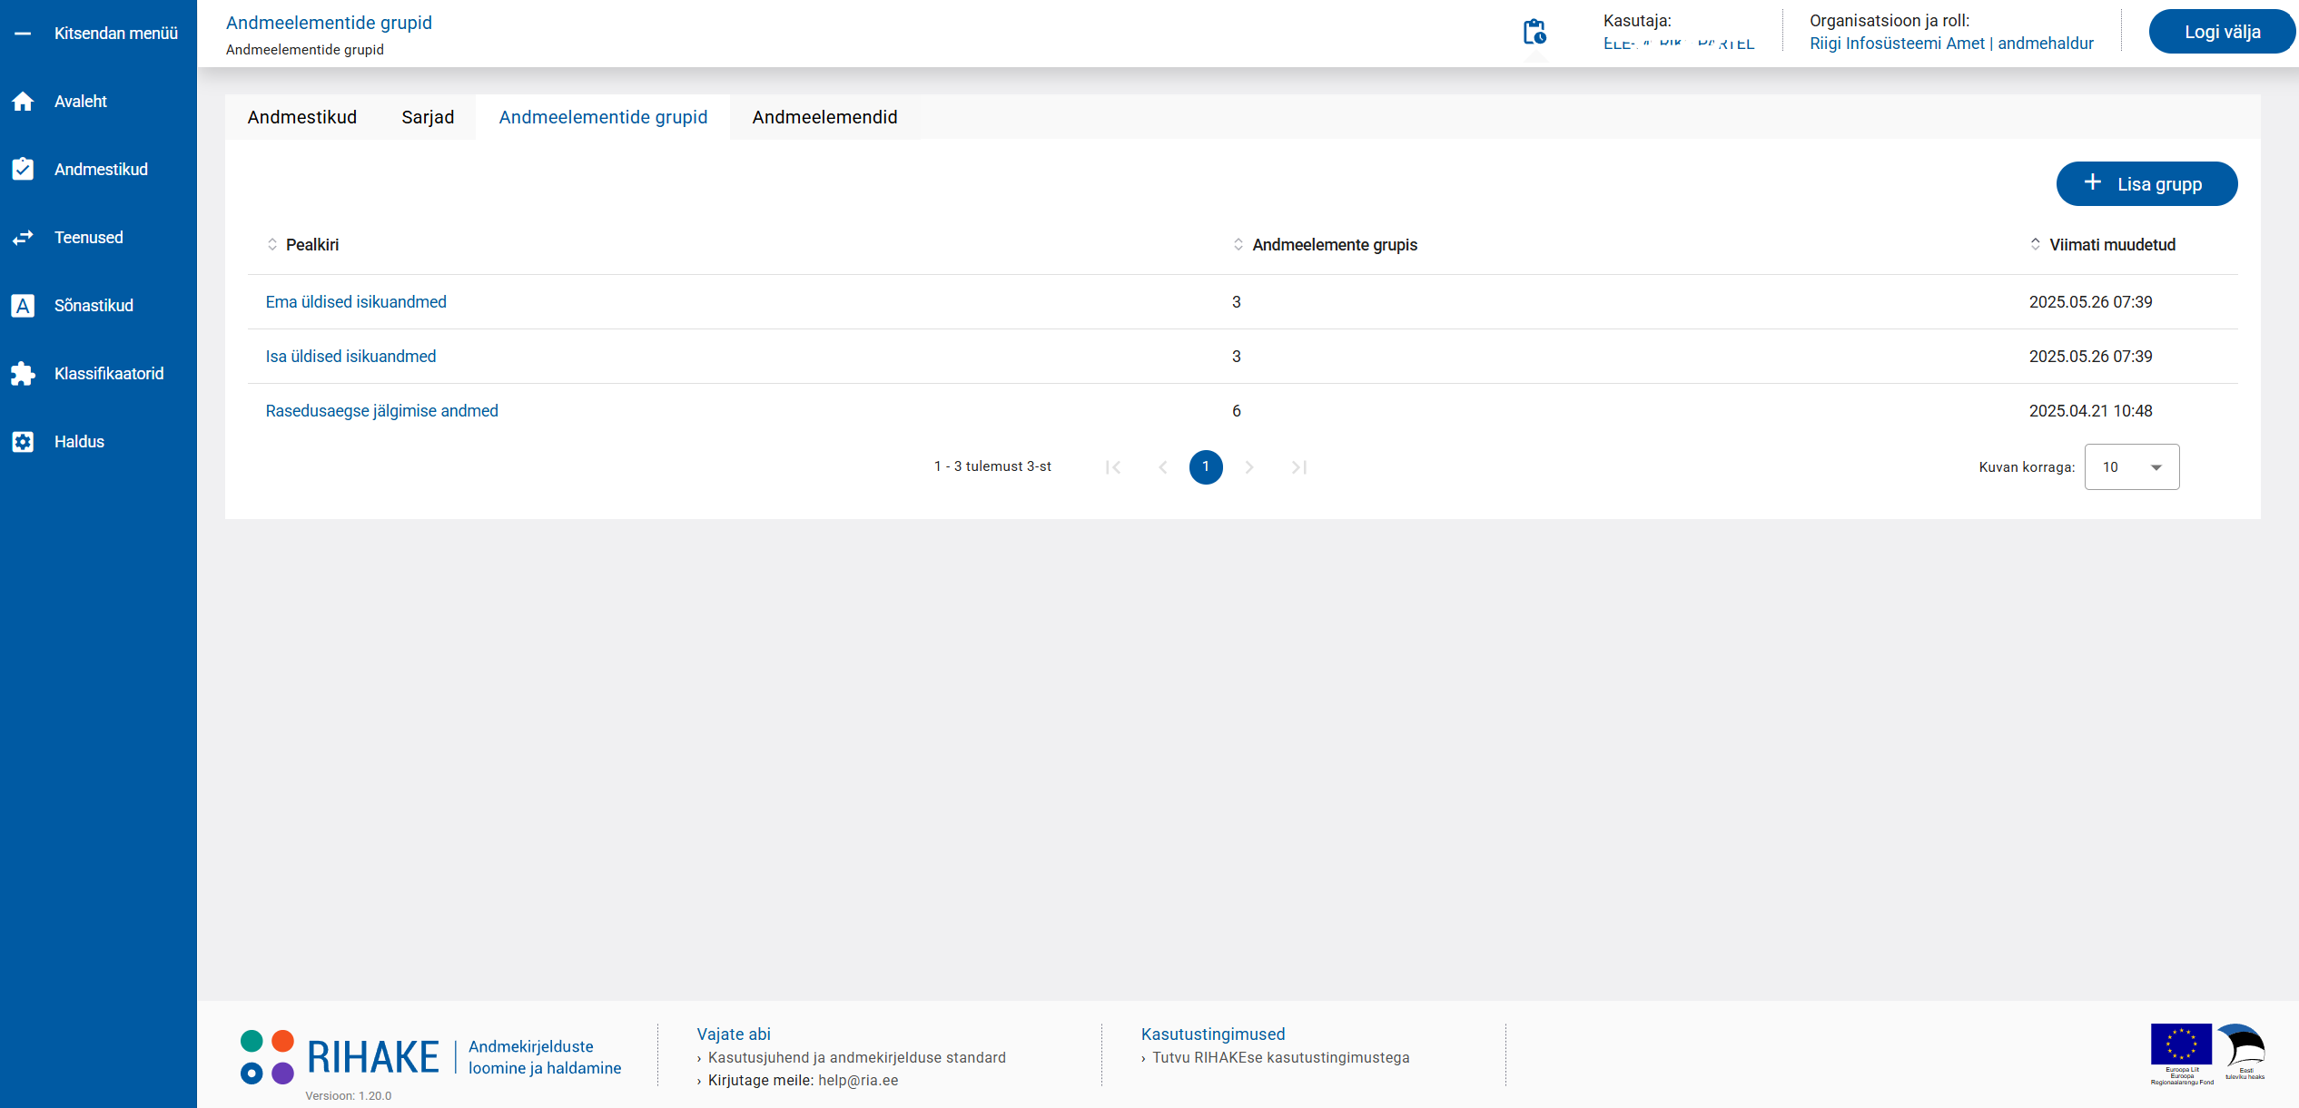Jump to last page arrow
The image size is (2299, 1108).
click(1298, 467)
